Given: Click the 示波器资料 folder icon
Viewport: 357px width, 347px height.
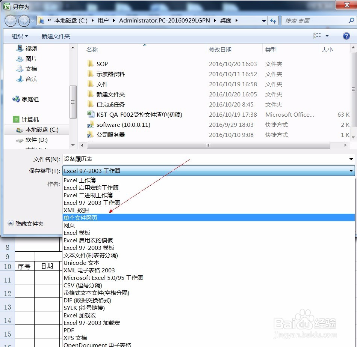Looking at the screenshot, I should coord(91,74).
